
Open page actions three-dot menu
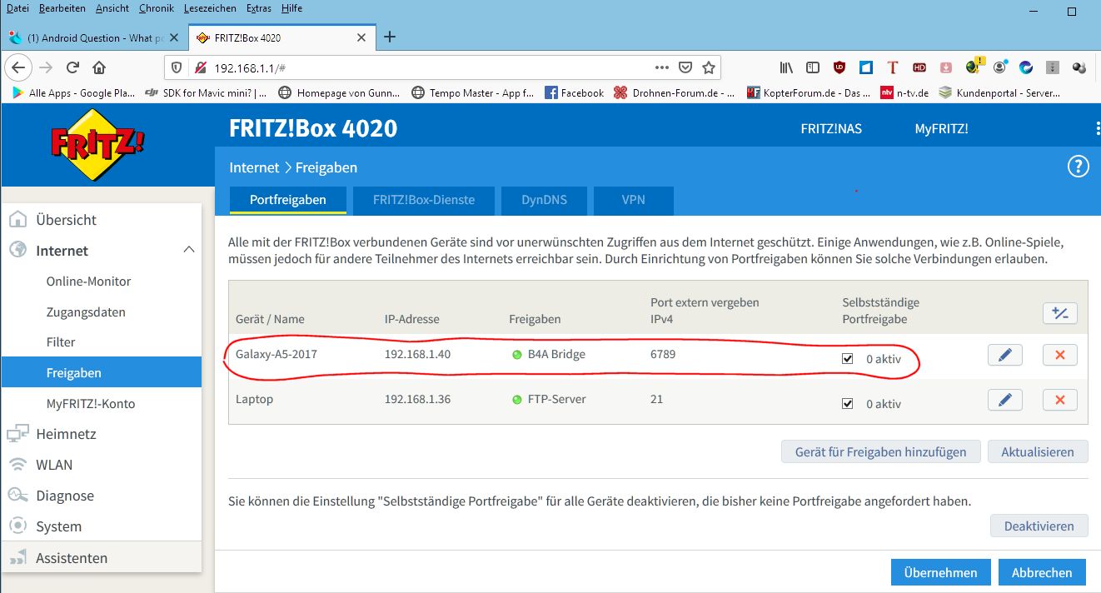tap(661, 67)
